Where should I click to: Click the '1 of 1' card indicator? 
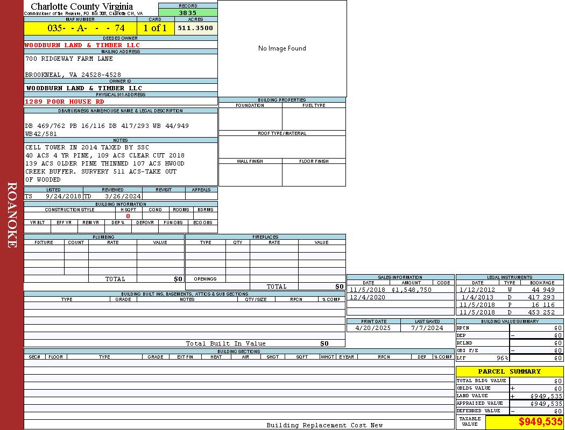155,28
